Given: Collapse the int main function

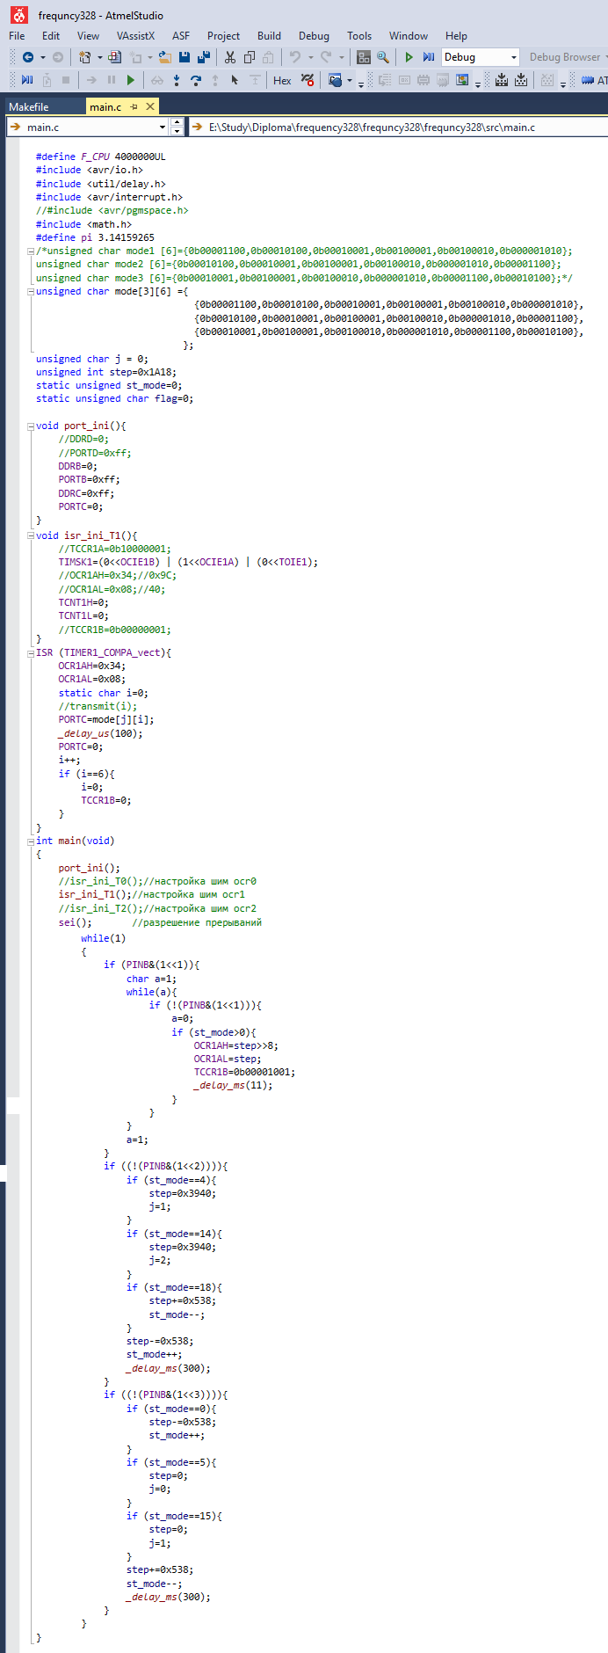Looking at the screenshot, I should 31,841.
